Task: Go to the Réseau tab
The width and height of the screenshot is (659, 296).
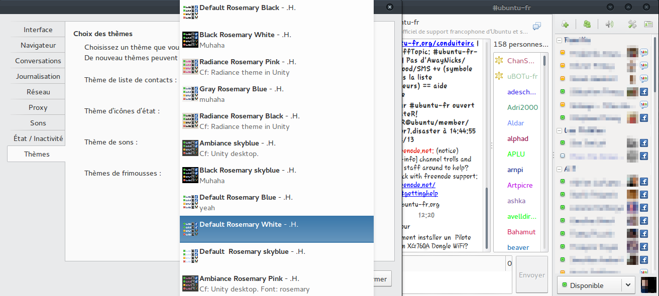Action: pos(38,92)
